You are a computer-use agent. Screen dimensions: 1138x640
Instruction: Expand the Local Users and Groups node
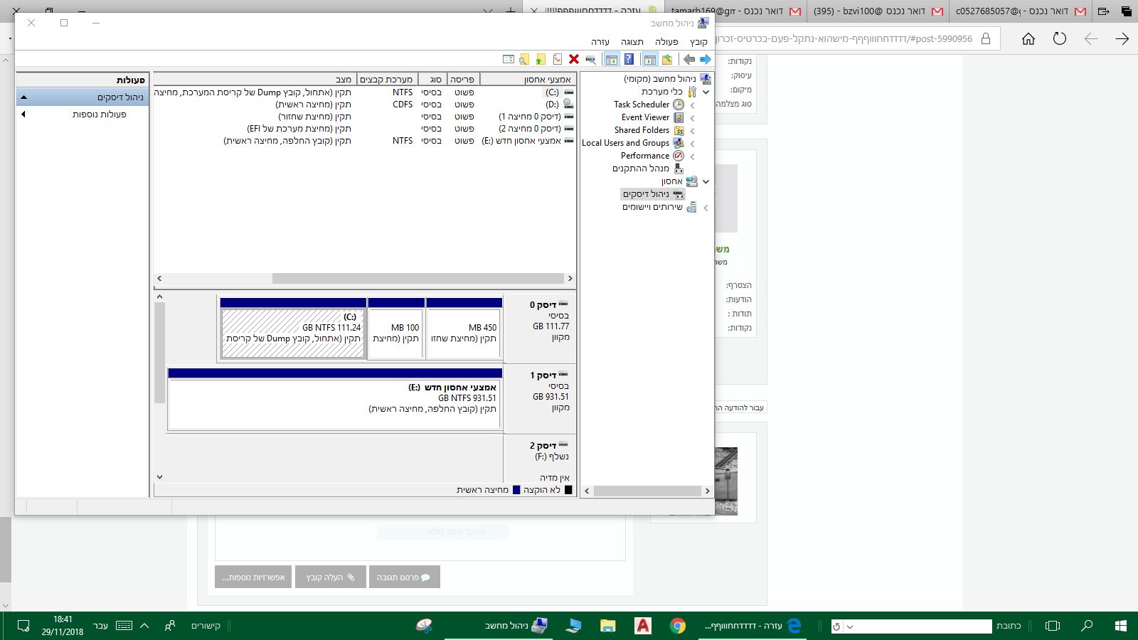(x=693, y=144)
